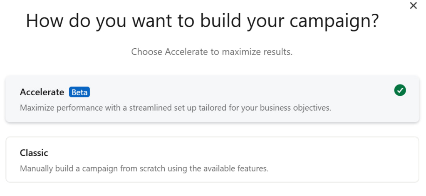The height and width of the screenshot is (196, 426).
Task: Click the Classic title text
Action: [x=34, y=153]
